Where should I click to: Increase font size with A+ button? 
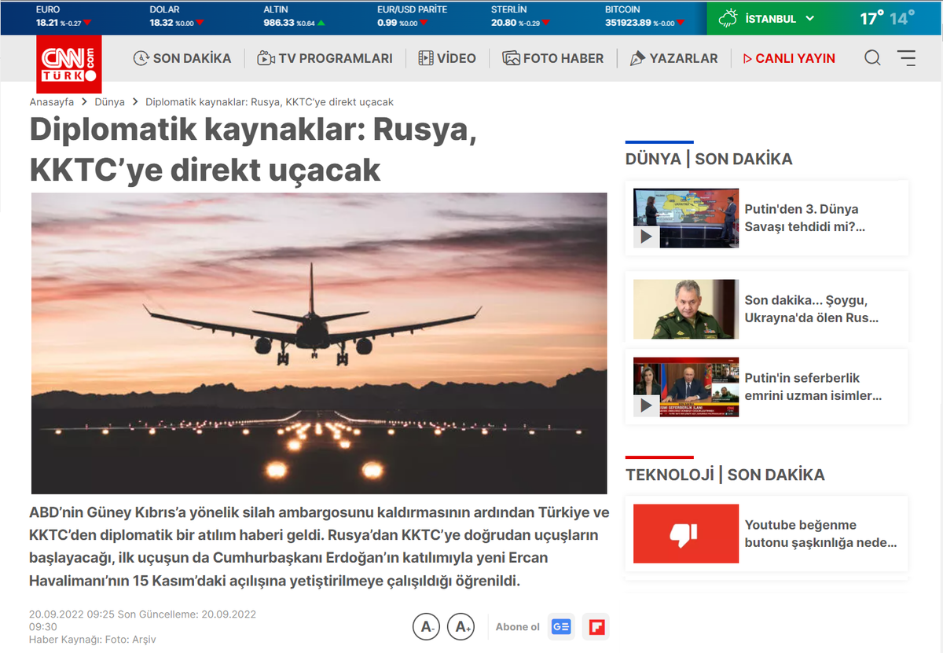(x=460, y=626)
